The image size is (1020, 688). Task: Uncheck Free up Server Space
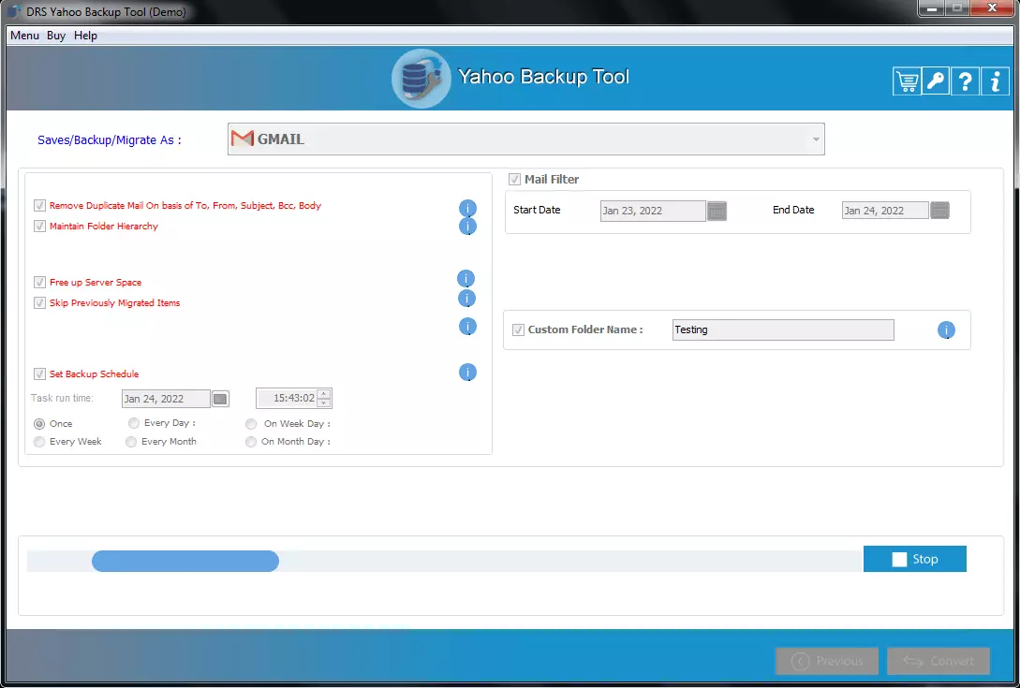pyautogui.click(x=39, y=283)
